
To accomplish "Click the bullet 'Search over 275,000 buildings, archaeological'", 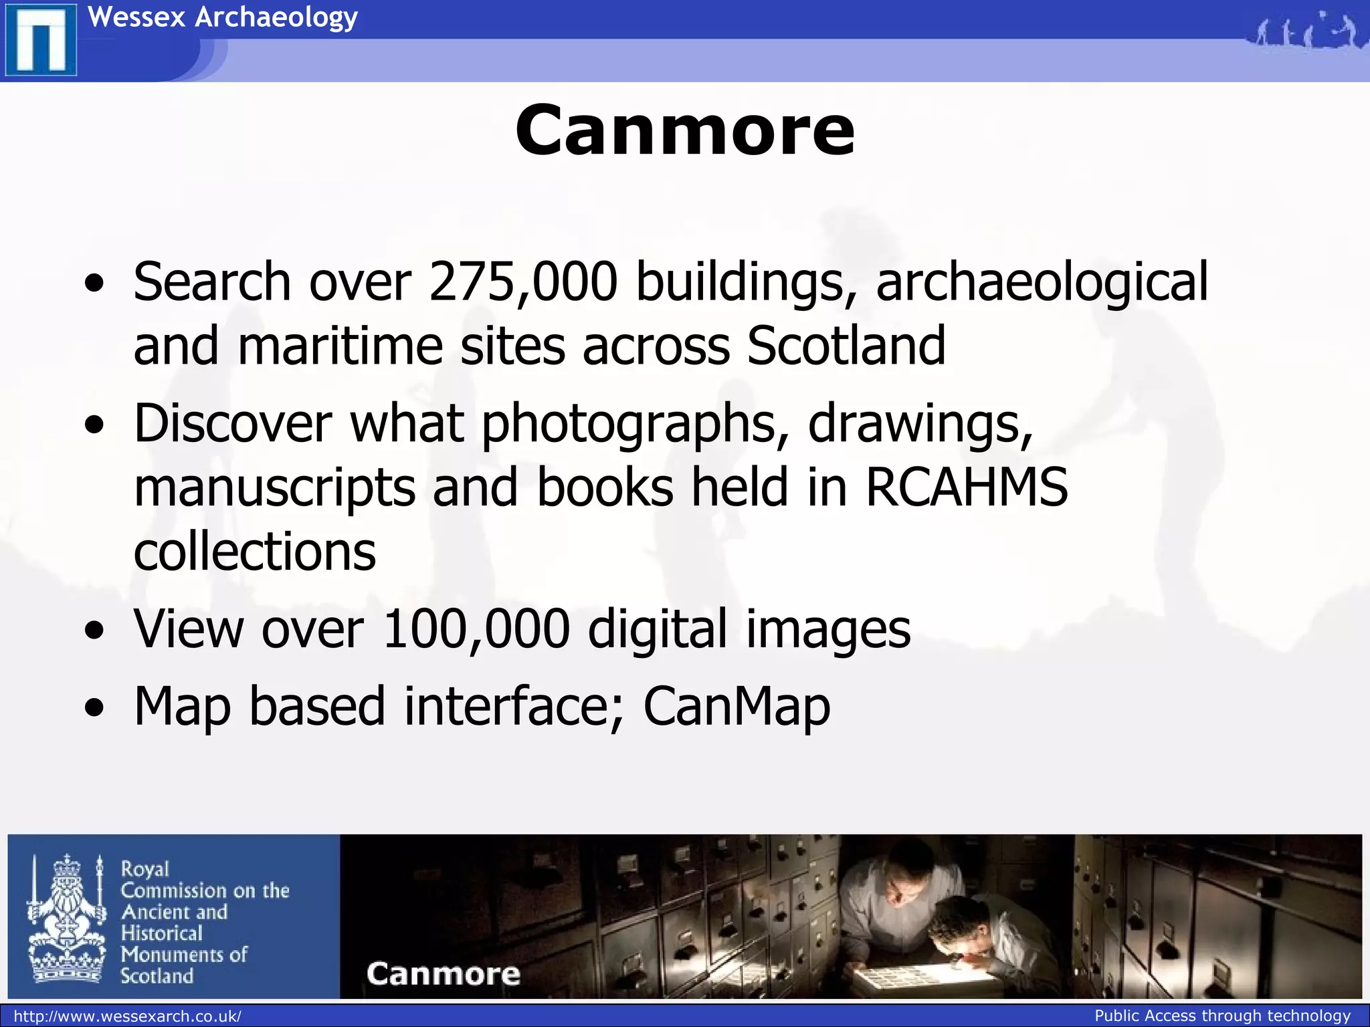I will (671, 282).
